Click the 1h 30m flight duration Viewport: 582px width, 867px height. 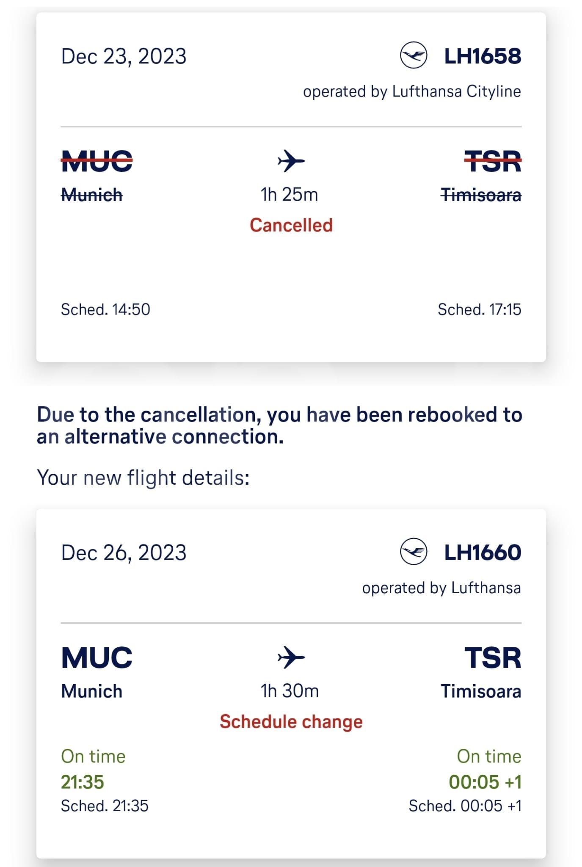(290, 691)
